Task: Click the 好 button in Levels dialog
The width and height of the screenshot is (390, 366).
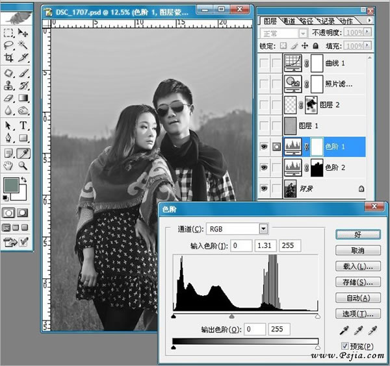Action: tap(358, 234)
